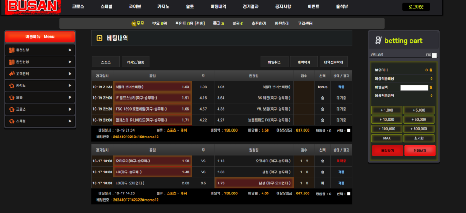
Task: Toggle the FIX cart checkbox
Action: [434, 55]
